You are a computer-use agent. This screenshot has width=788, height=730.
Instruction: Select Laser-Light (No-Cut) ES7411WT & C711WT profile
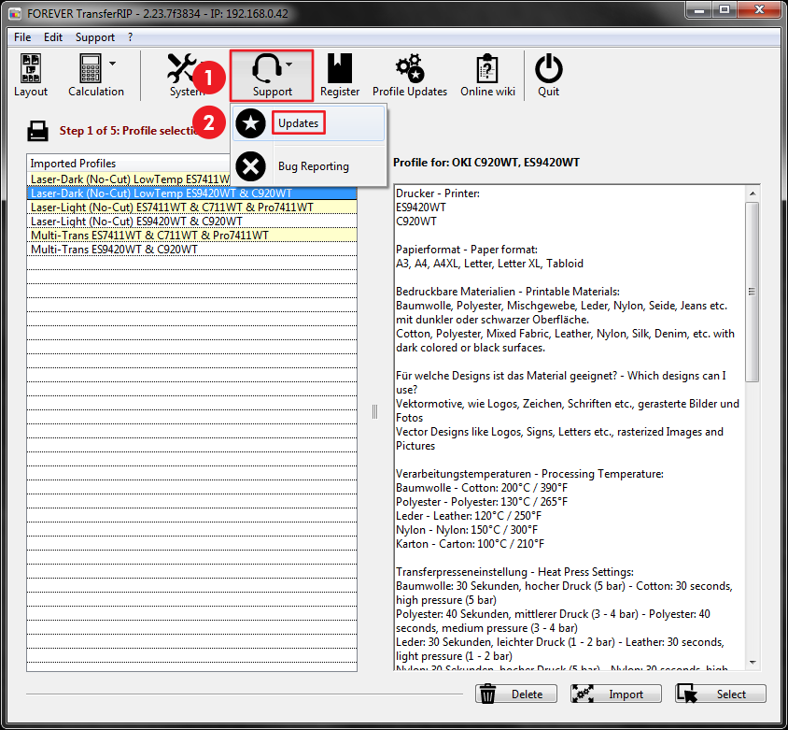(192, 208)
